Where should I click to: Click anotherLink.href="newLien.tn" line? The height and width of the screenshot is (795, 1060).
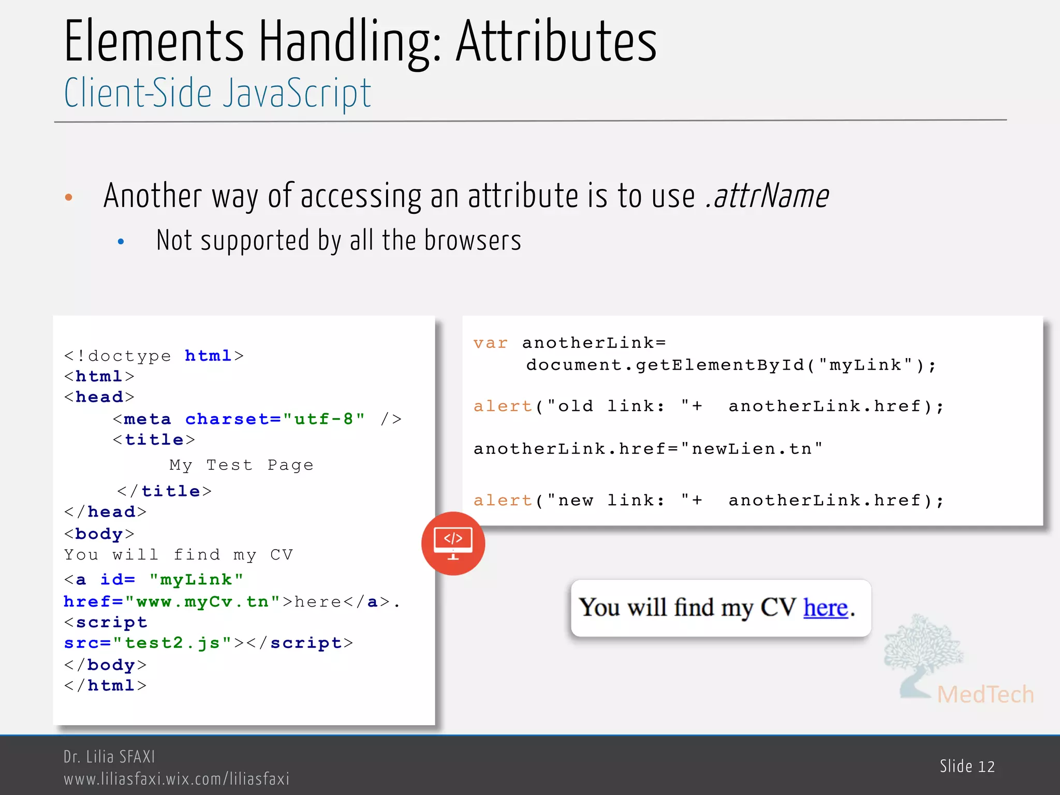pyautogui.click(x=648, y=449)
